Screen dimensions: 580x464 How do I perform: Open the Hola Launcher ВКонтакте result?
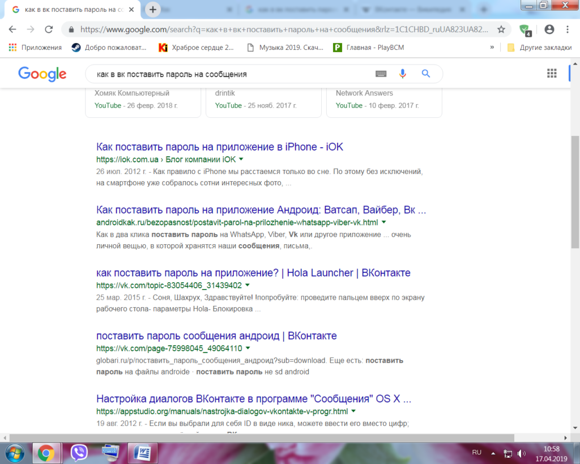pyautogui.click(x=253, y=273)
